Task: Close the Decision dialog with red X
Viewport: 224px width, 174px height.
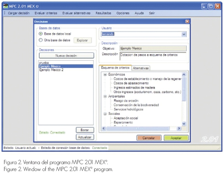Action: click(187, 22)
